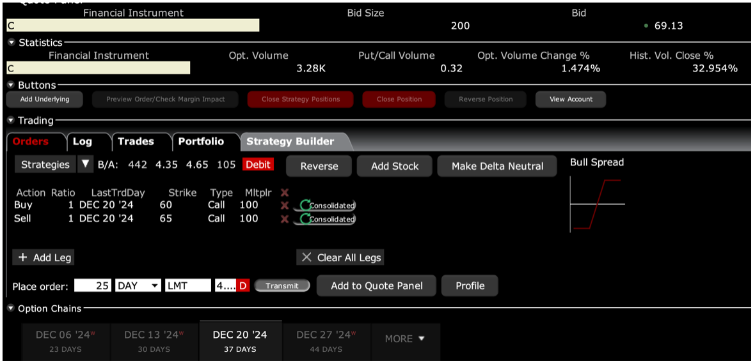The width and height of the screenshot is (755, 364).
Task: Click Make Delta Neutral button
Action: pyautogui.click(x=497, y=166)
